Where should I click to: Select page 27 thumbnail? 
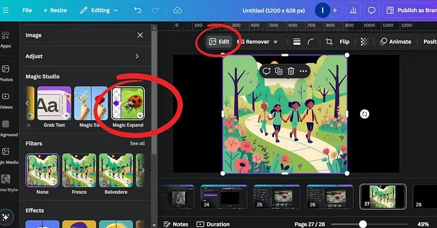pyautogui.click(x=383, y=197)
